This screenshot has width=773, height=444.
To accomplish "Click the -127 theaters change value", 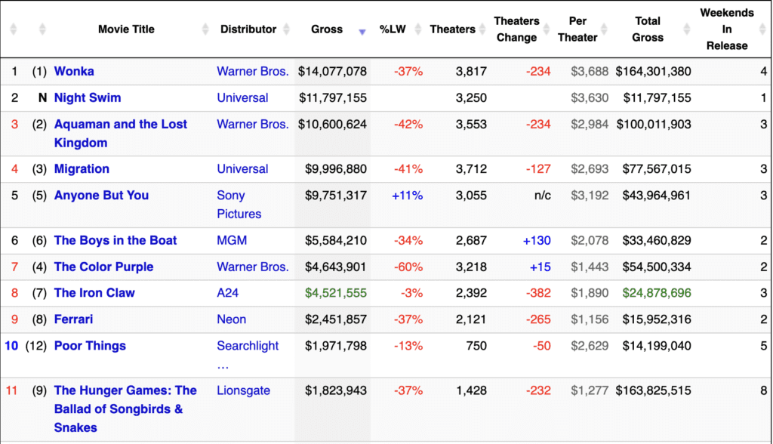I will pos(538,168).
